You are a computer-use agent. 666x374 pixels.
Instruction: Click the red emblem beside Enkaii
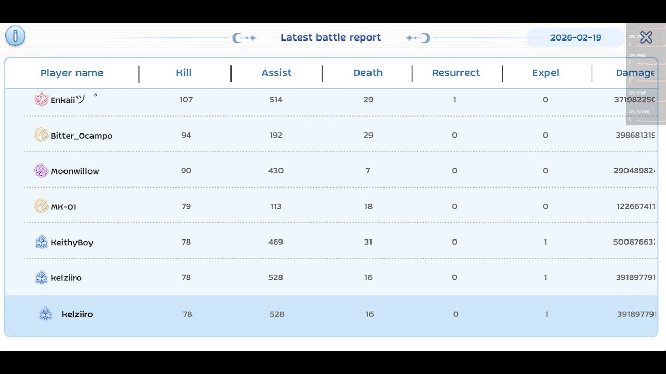click(x=41, y=100)
